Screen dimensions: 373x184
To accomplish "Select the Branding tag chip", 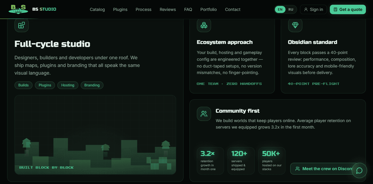I will tap(92, 85).
